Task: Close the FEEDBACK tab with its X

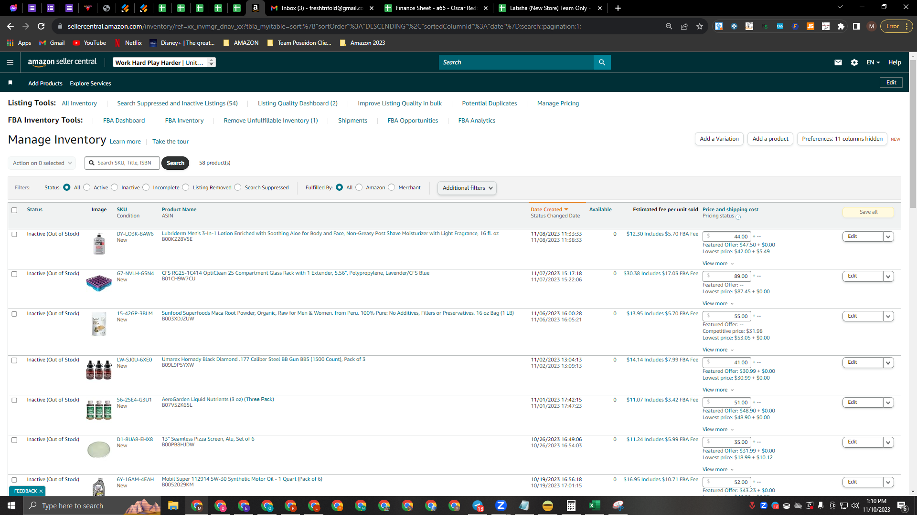Action: [41, 491]
